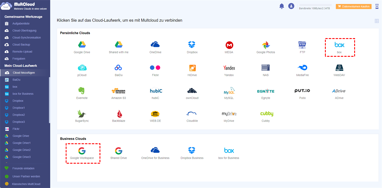
Task: Add MEGA cloud drive
Action: pos(229,48)
